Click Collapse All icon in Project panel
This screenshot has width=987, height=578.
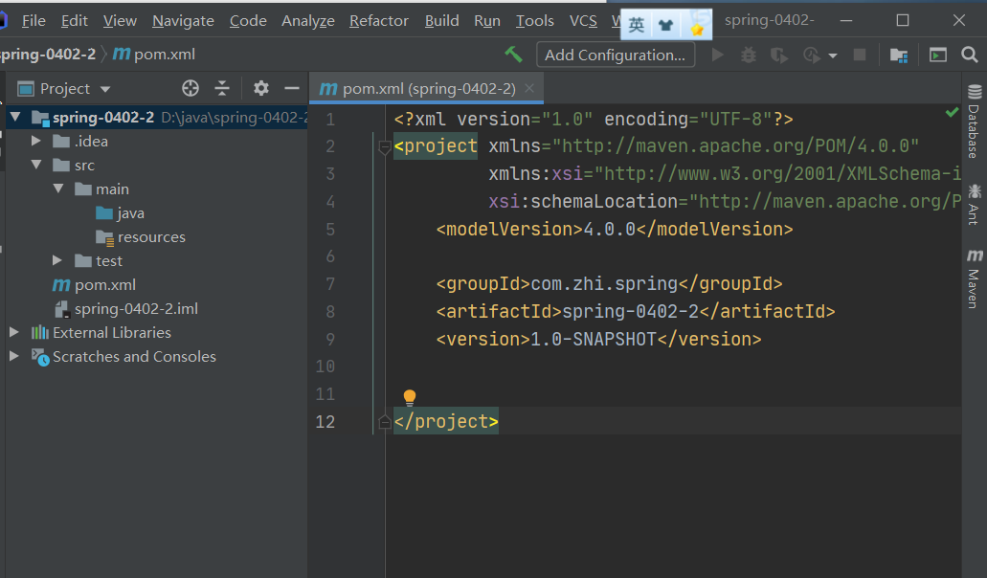(x=222, y=89)
